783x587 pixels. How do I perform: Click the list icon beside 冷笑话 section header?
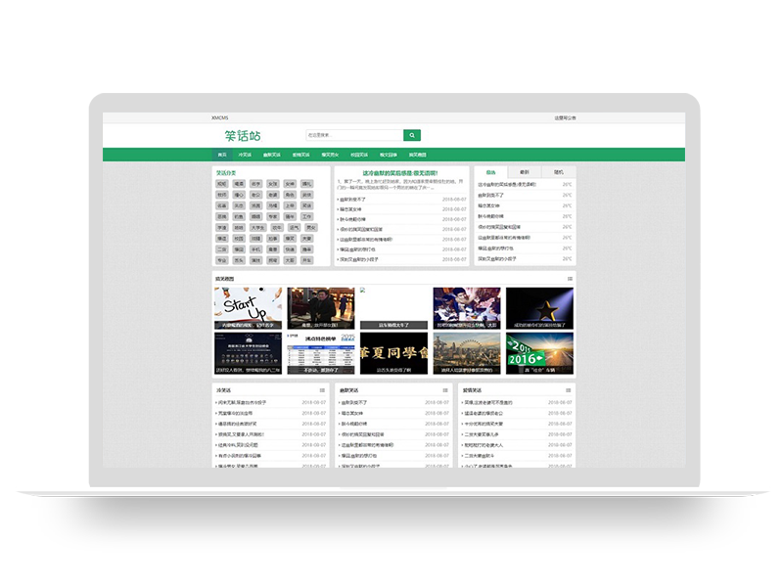point(322,389)
